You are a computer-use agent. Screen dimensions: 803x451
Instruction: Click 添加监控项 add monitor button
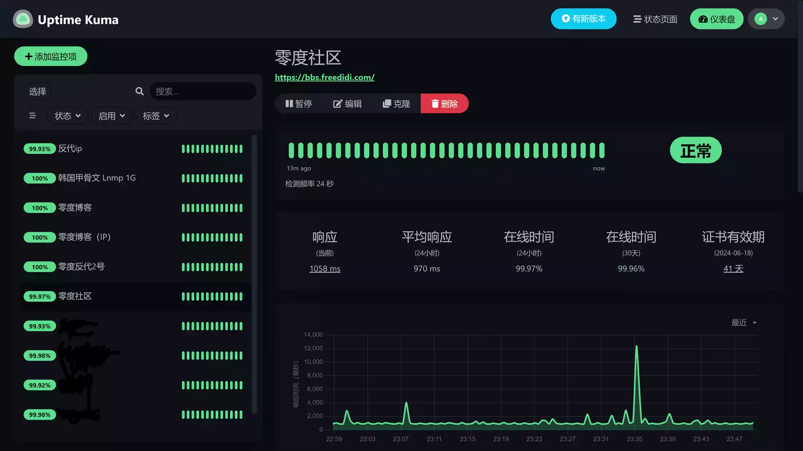coord(51,57)
